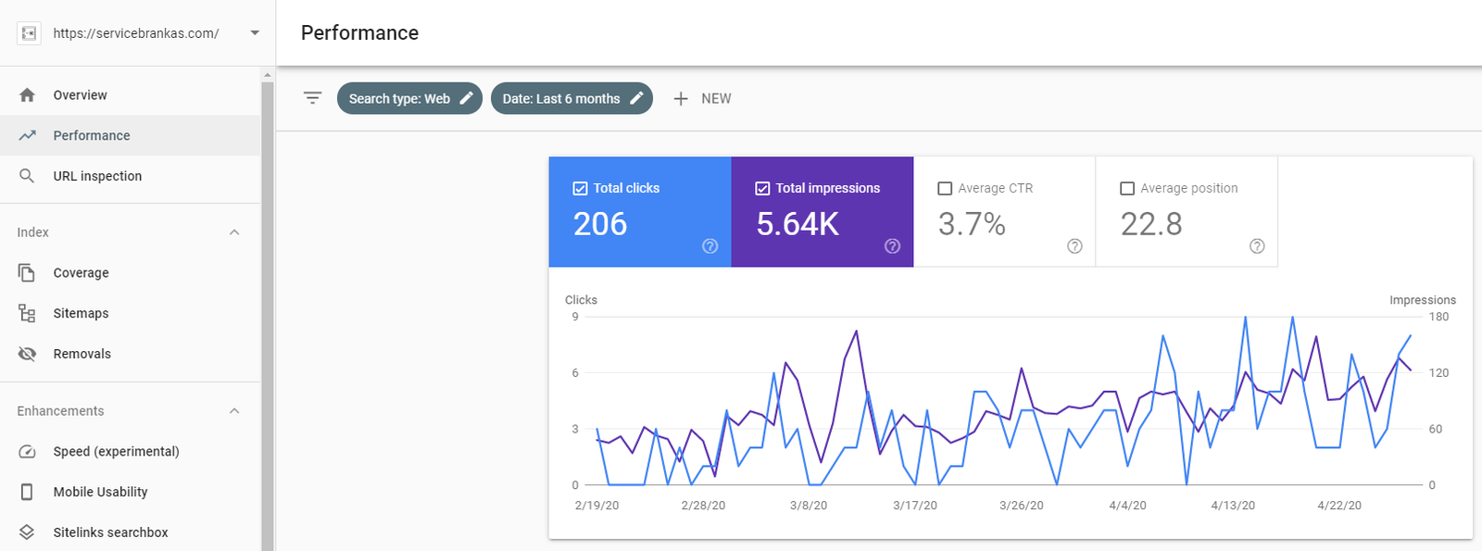The width and height of the screenshot is (1482, 551).
Task: Open Sitelinks searchbox report
Action: (x=110, y=532)
